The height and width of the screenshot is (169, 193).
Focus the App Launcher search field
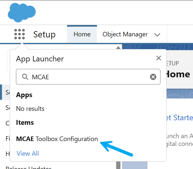[x=88, y=77]
